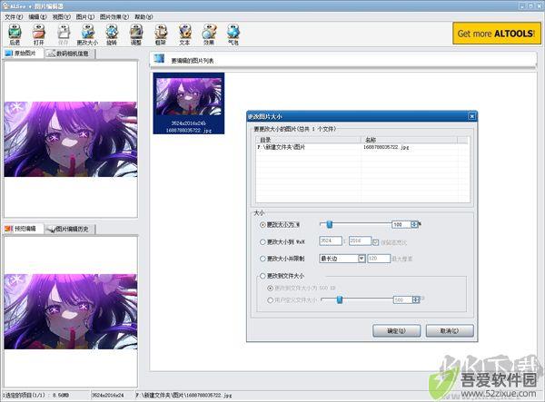Click the 名称 column header
This screenshot has width=545, height=402.
click(409, 140)
